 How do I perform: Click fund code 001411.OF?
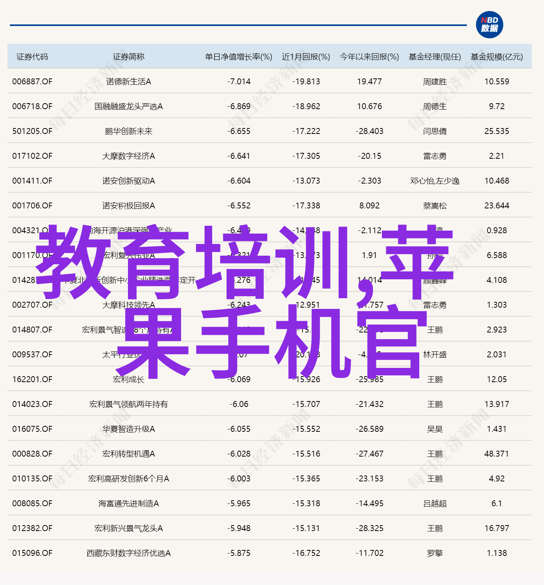coord(32,181)
